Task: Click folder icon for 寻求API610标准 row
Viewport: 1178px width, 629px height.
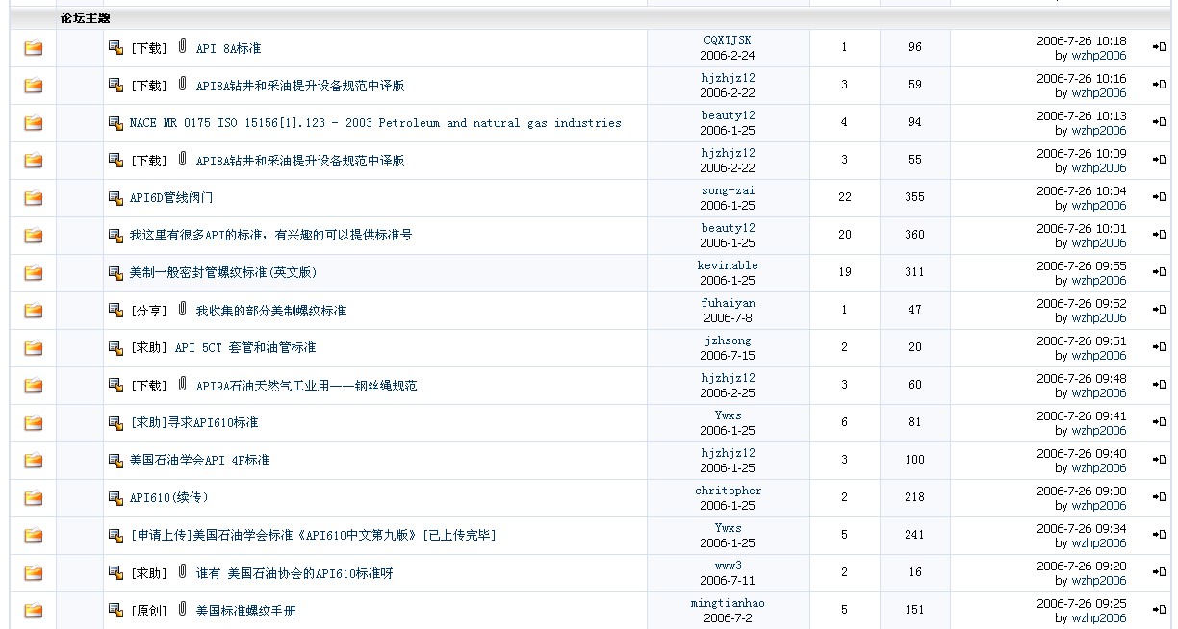Action: click(x=34, y=423)
